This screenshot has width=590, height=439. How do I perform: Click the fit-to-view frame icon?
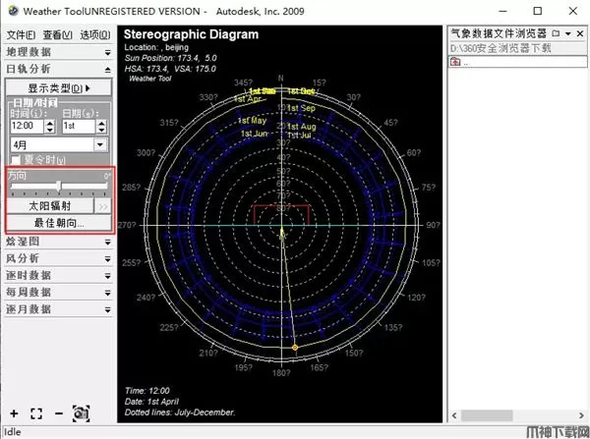coord(36,413)
